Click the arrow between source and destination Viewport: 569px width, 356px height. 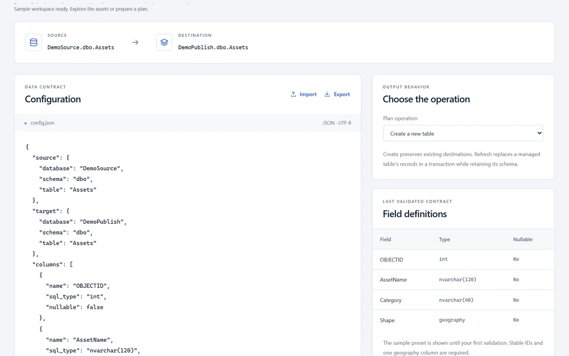135,43
